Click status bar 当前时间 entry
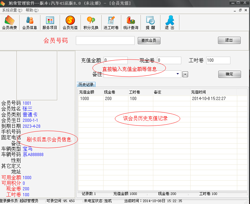Viewport: 250px width, 204px height. 153,201
